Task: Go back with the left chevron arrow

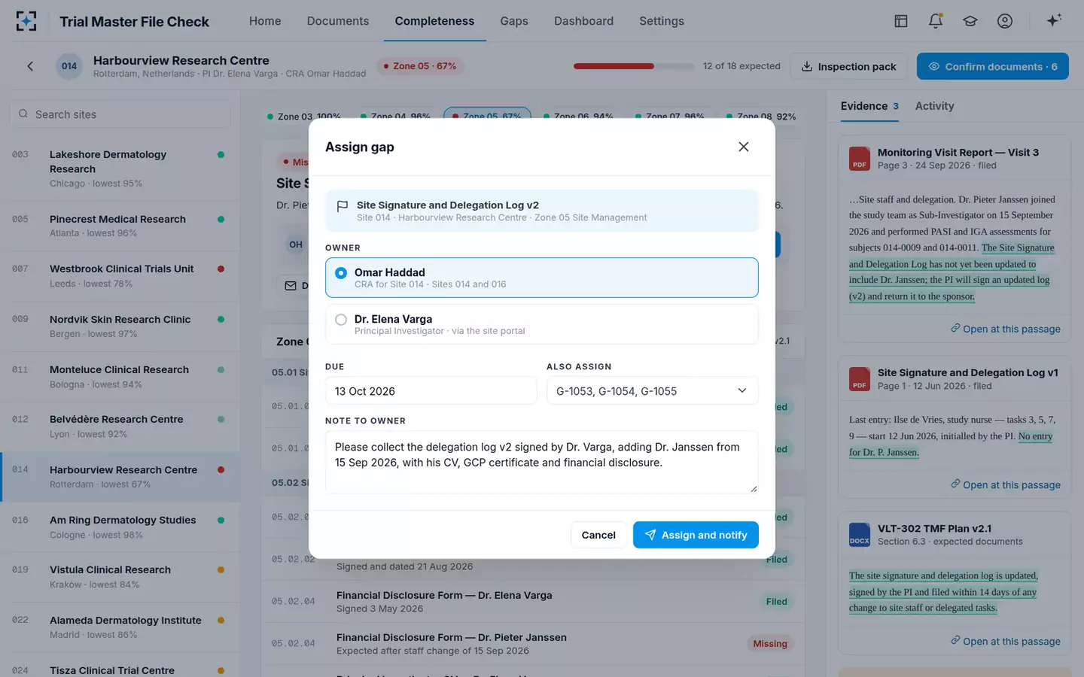Action: point(30,66)
